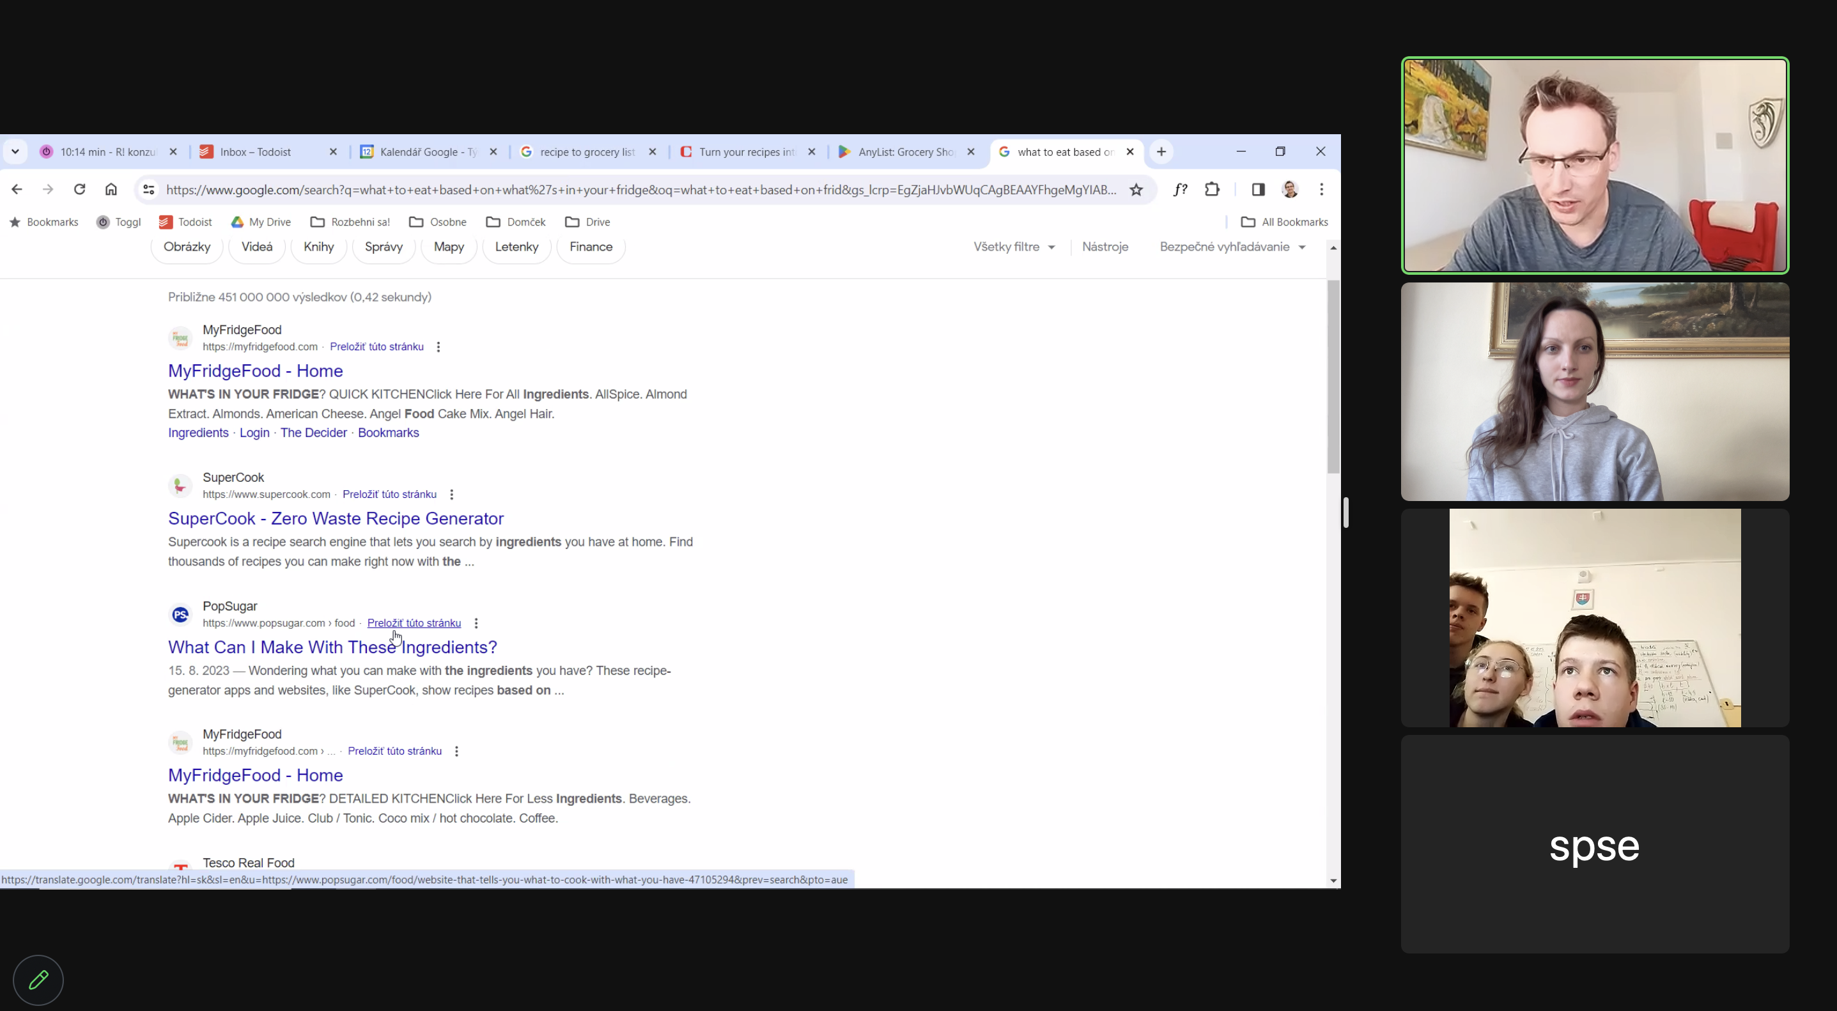
Task: Click the Nástroje button
Action: pyautogui.click(x=1105, y=247)
